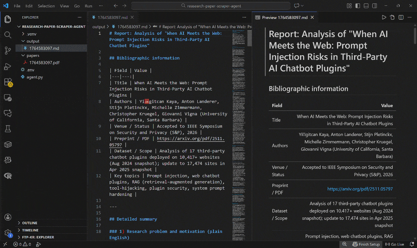Open the View menu
The image size is (417, 248).
(x=64, y=6)
